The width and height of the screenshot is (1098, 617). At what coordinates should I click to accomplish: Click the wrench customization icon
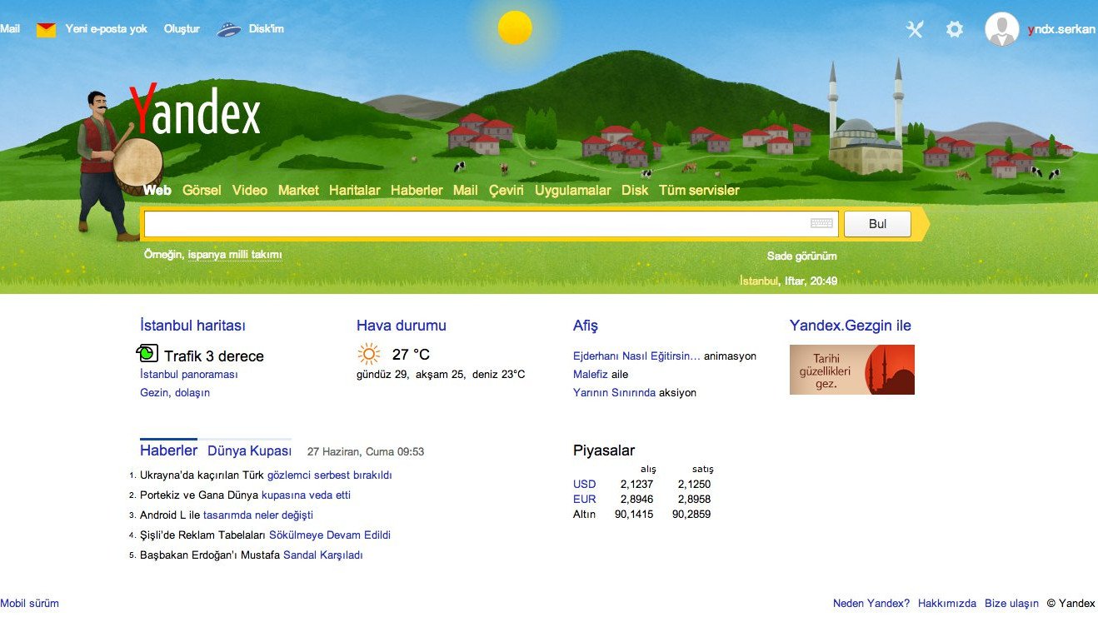(x=914, y=28)
